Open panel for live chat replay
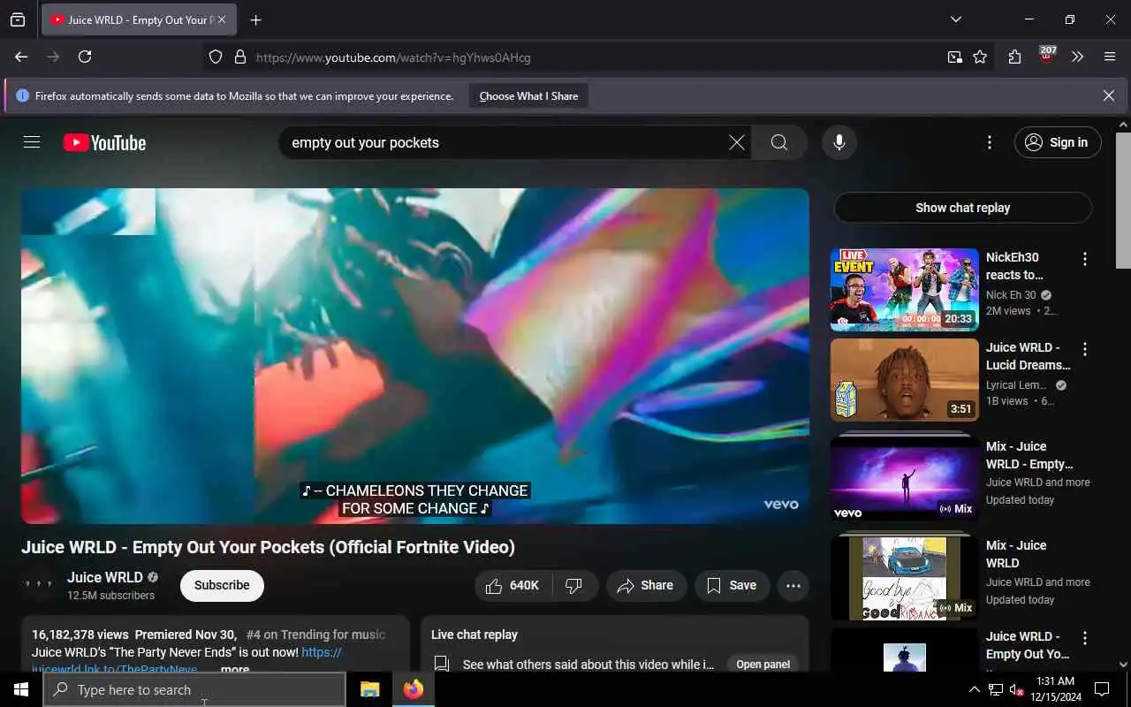 tap(763, 664)
